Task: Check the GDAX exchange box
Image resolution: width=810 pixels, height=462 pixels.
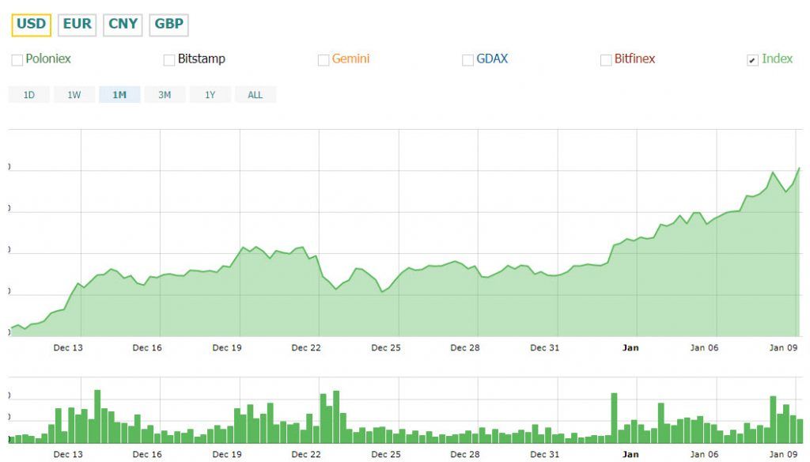Action: [x=468, y=60]
